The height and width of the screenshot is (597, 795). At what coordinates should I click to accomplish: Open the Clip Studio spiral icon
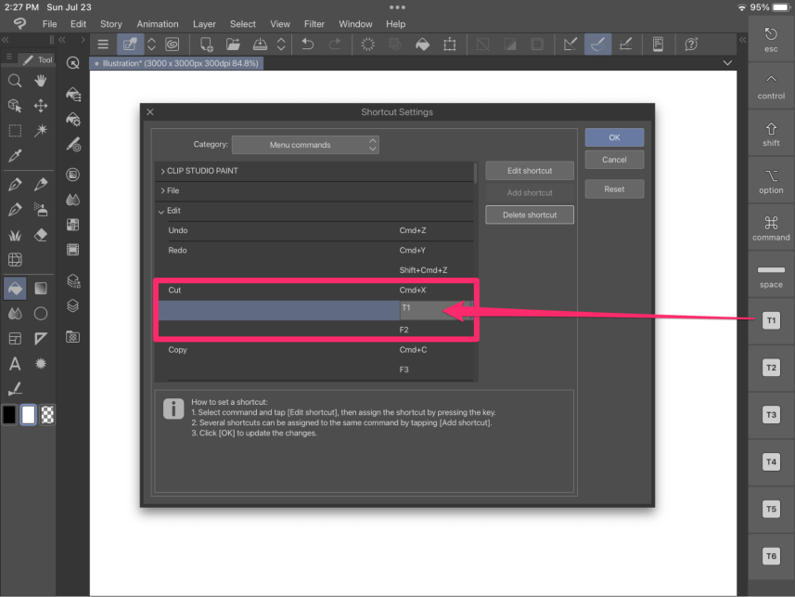pyautogui.click(x=173, y=45)
